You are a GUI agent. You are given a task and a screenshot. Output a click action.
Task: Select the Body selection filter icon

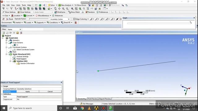tap(32, 9)
